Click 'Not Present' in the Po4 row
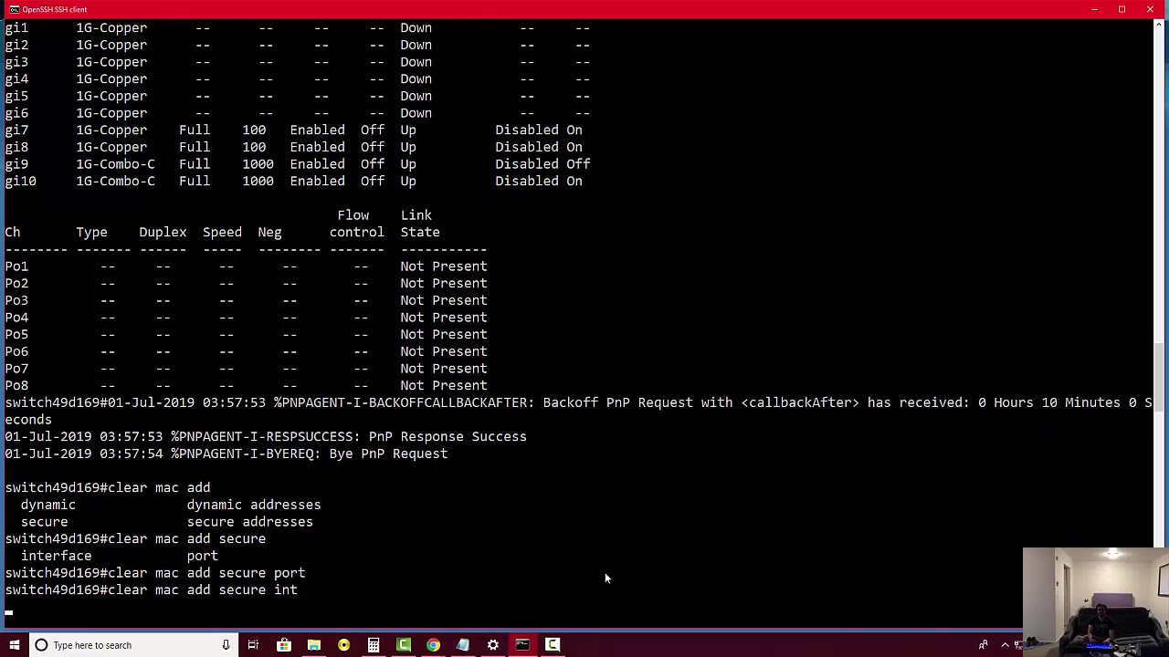1169x657 pixels. [444, 318]
